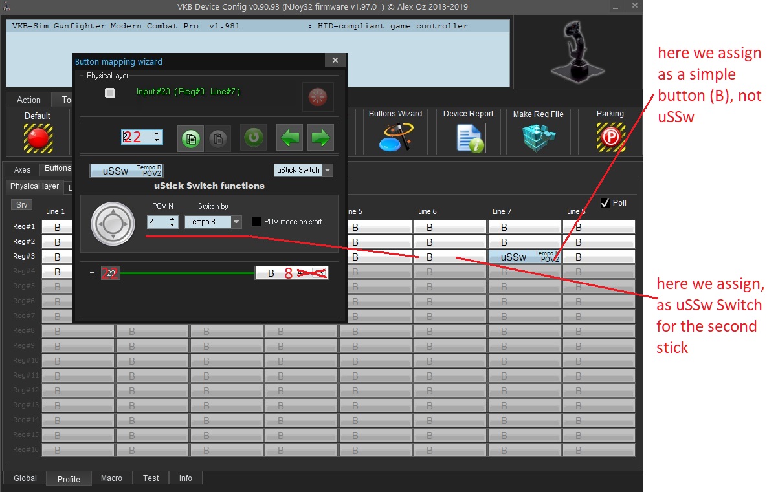778x492 pixels.
Task: Click the green copy icon in wizard
Action: [190, 138]
